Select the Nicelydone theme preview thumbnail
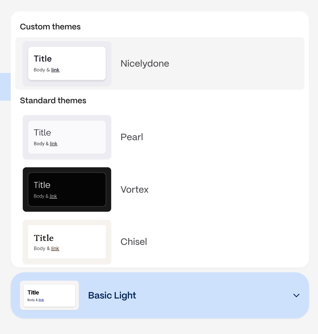This screenshot has height=334, width=318. tap(67, 63)
